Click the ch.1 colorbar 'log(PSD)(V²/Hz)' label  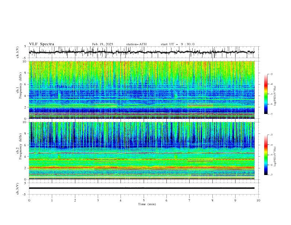[275, 96]
